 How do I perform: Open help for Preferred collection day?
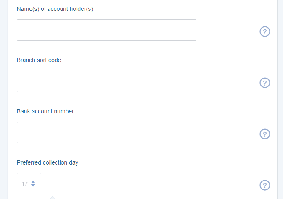pos(265,185)
